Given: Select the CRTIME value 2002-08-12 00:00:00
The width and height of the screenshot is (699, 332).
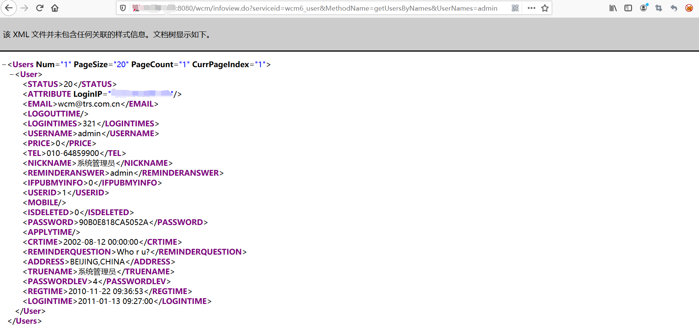Looking at the screenshot, I should 101,242.
